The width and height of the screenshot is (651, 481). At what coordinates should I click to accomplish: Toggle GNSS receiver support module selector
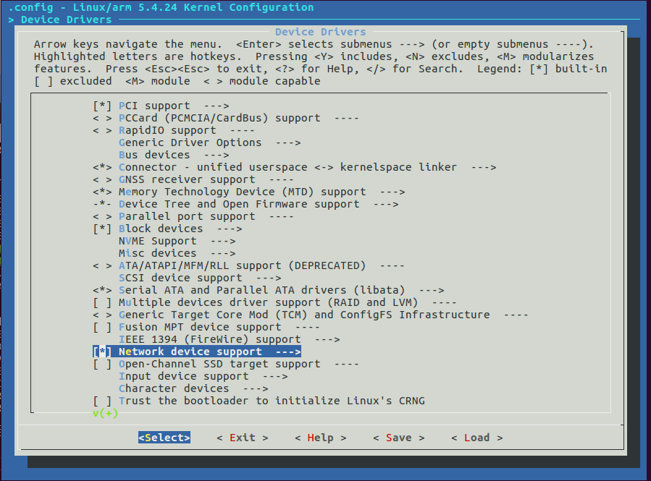pyautogui.click(x=102, y=179)
